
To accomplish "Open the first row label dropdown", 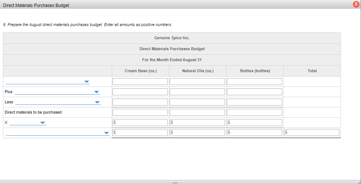I will click(x=48, y=82).
